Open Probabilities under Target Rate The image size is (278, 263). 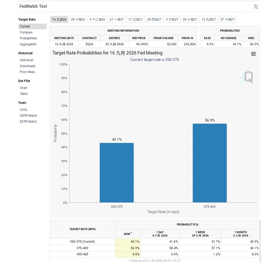(x=29, y=38)
